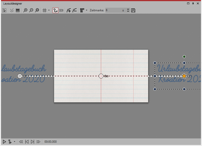Click the layer stack icon in the toolbar
Image resolution: width=202 pixels, height=146 pixels.
18,10
